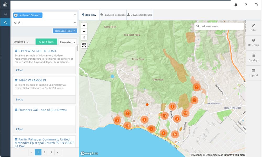Toggle fullscreen map view
This screenshot has height=157, width=262.
click(x=84, y=45)
